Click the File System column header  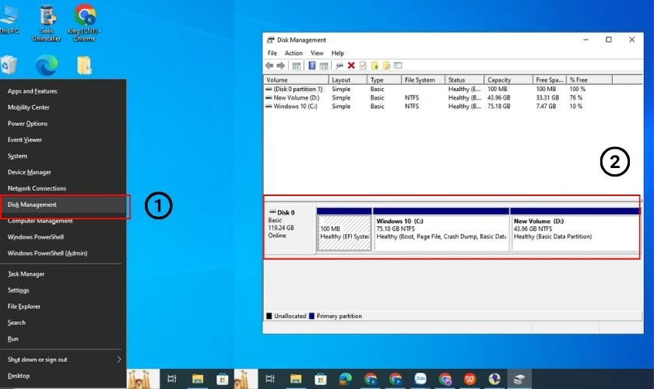423,79
